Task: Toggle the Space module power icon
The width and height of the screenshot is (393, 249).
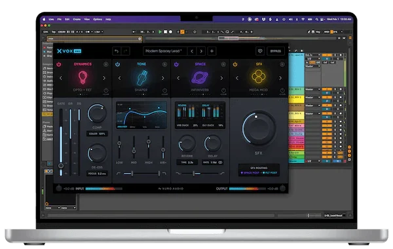Action: [176, 64]
